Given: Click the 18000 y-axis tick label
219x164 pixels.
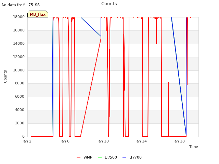Looking at the screenshot, I should 19,17.
